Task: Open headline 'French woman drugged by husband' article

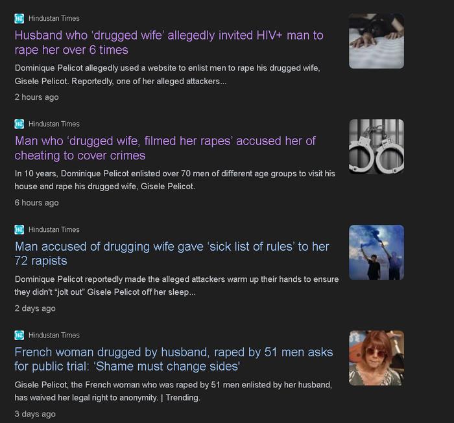Action: click(174, 359)
